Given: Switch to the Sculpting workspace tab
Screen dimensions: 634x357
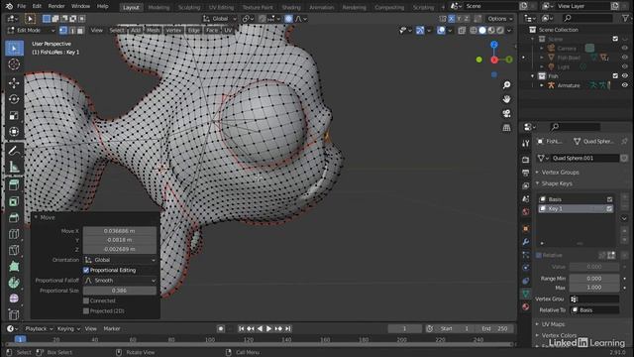Looking at the screenshot, I should (x=189, y=7).
